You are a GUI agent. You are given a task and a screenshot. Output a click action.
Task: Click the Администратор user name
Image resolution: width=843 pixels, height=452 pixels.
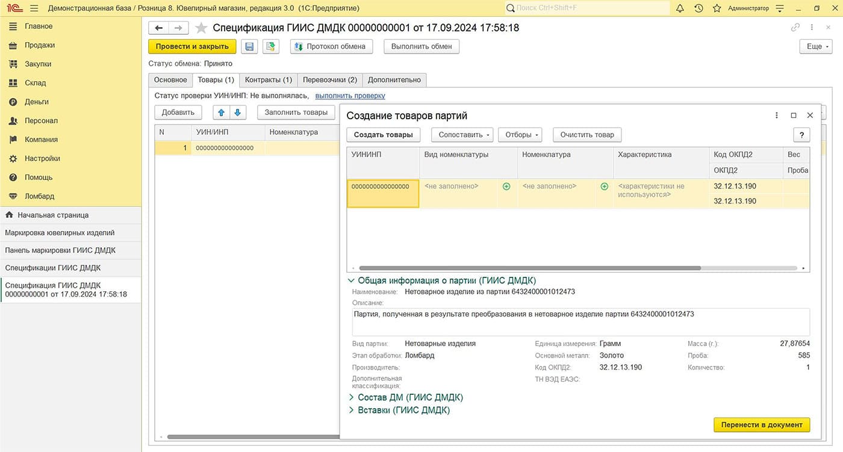pos(748,8)
